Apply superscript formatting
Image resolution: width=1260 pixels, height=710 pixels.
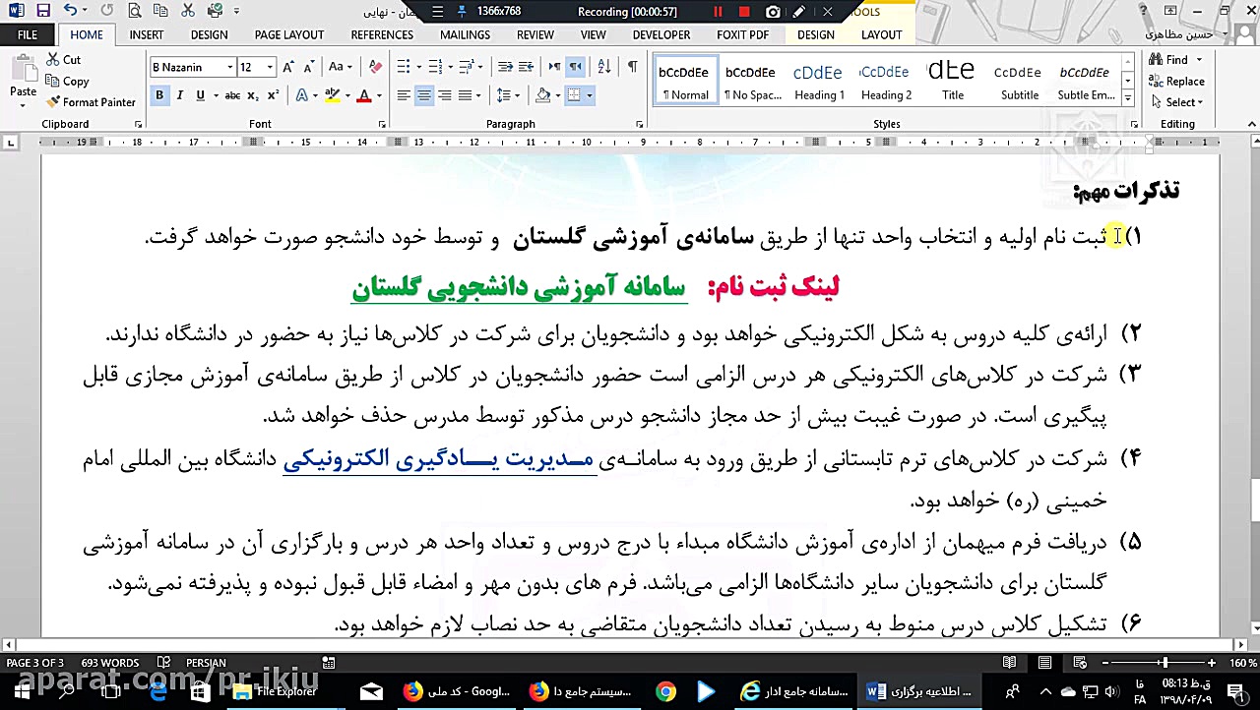click(273, 95)
